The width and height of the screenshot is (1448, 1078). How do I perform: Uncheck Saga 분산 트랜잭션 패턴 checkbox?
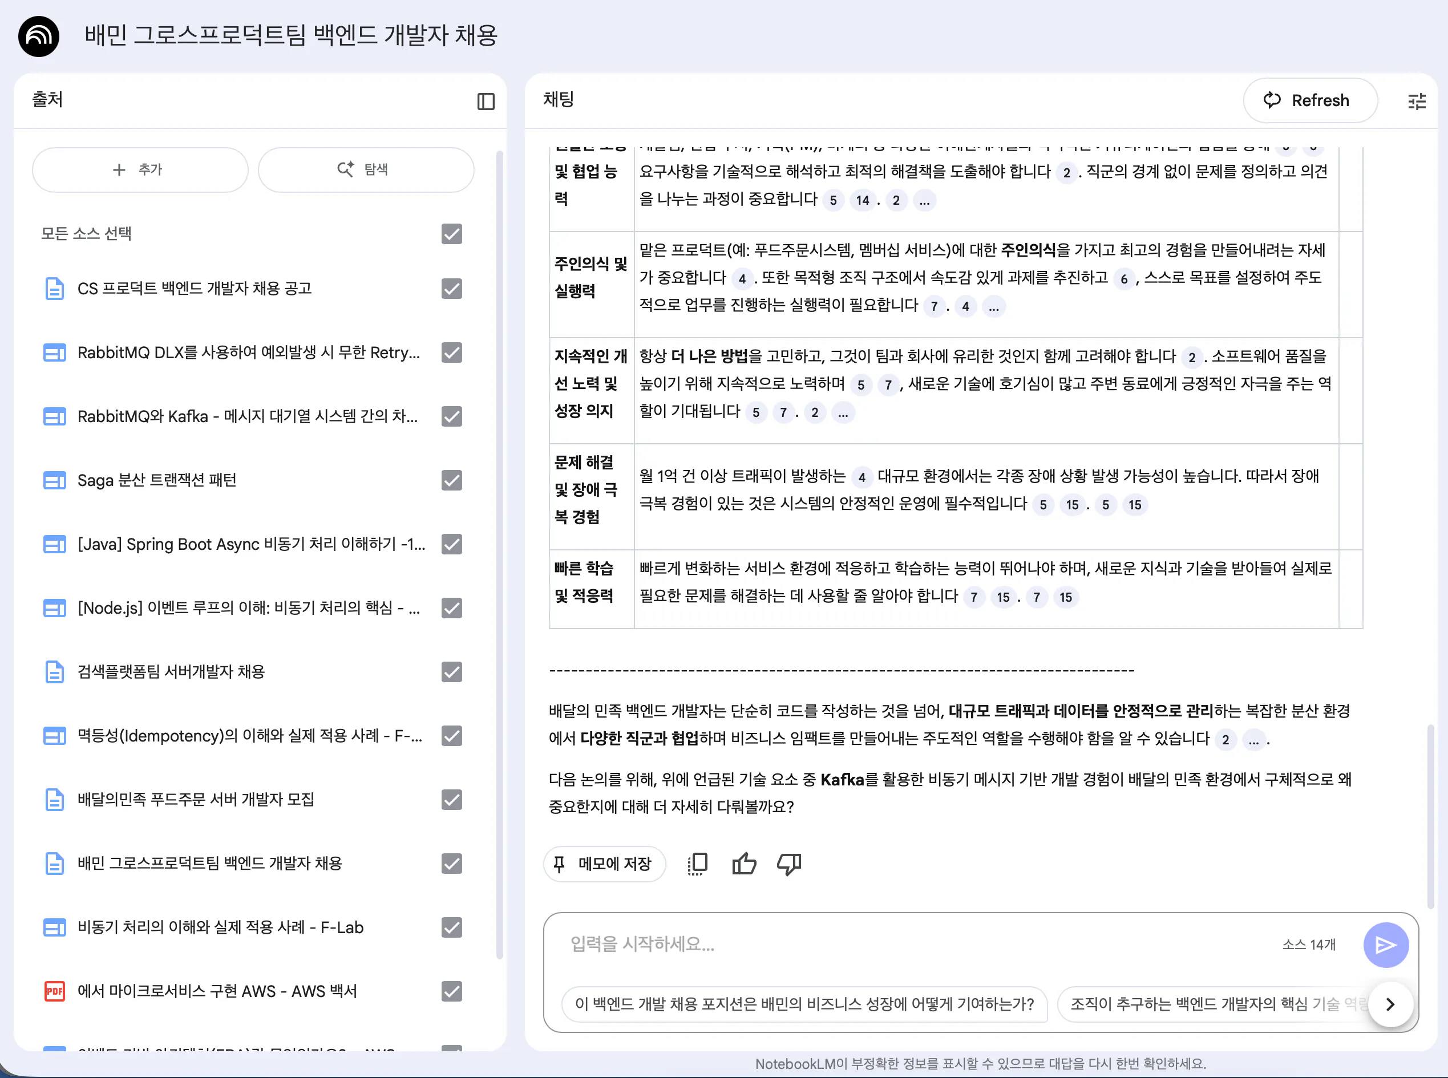click(451, 480)
